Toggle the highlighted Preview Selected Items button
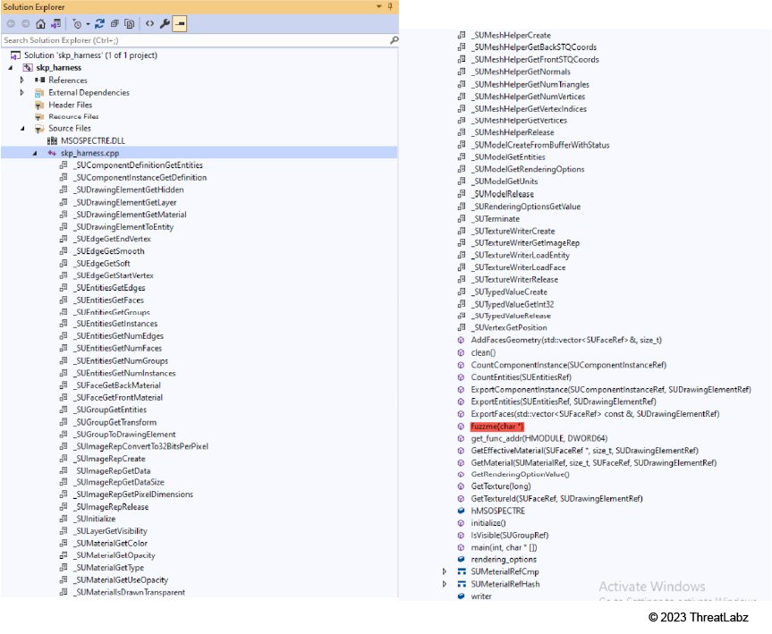This screenshot has height=634, width=772. pyautogui.click(x=180, y=24)
